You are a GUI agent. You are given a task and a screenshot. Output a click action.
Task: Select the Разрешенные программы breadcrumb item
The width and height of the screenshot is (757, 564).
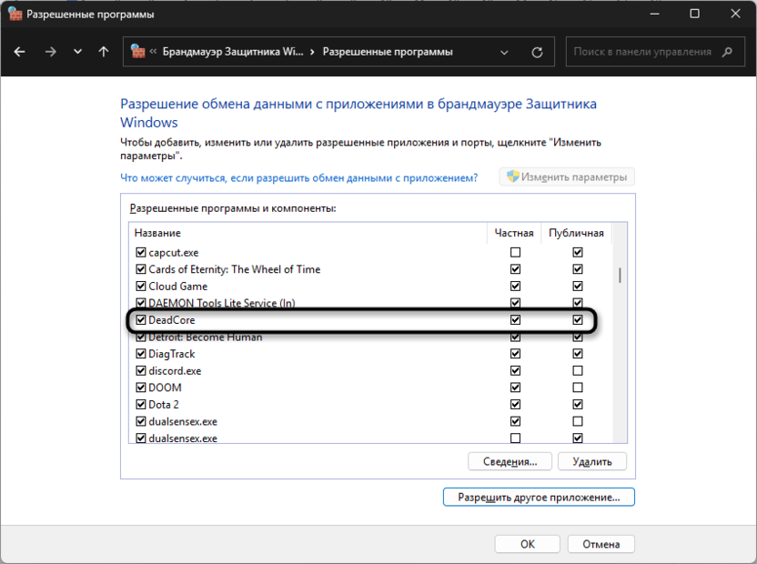coord(388,52)
